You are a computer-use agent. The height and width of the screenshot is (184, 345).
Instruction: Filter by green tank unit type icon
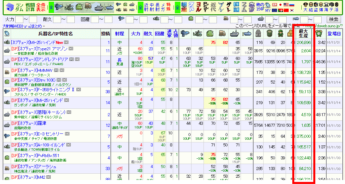click(x=79, y=7)
